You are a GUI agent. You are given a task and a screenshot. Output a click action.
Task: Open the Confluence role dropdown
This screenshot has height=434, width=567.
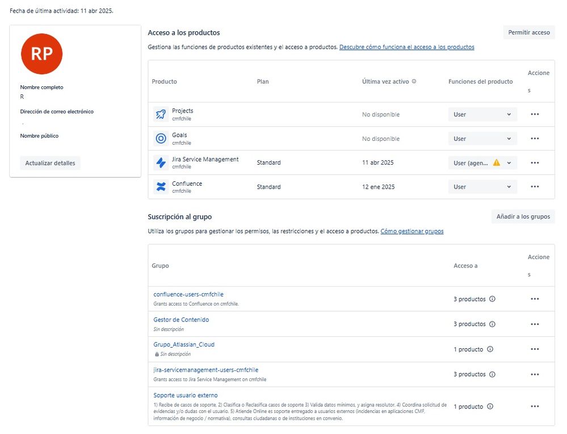pyautogui.click(x=482, y=187)
